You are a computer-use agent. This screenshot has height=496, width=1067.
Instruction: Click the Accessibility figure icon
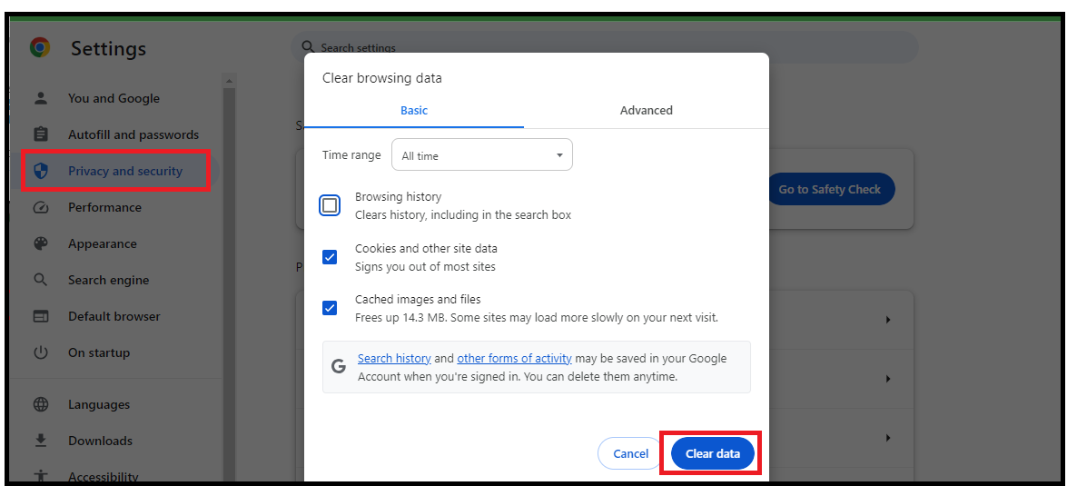(x=41, y=476)
